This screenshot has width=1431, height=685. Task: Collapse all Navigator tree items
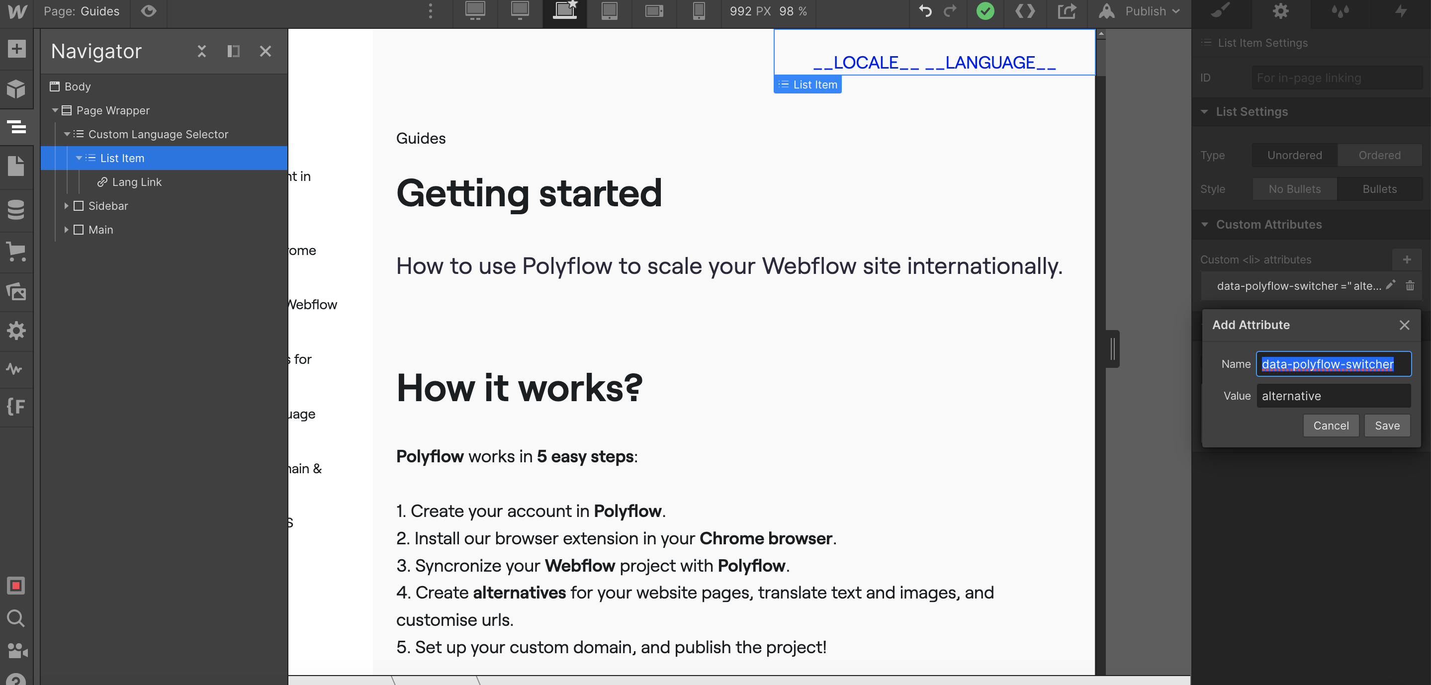pyautogui.click(x=202, y=51)
